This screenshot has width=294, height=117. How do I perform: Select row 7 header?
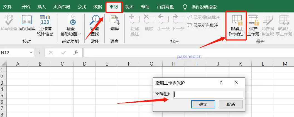click(3, 108)
